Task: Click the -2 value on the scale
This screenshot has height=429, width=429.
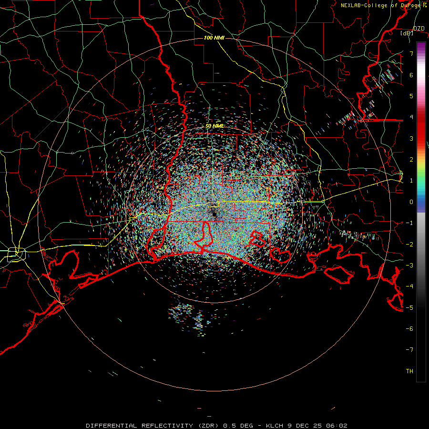Action: 409,245
